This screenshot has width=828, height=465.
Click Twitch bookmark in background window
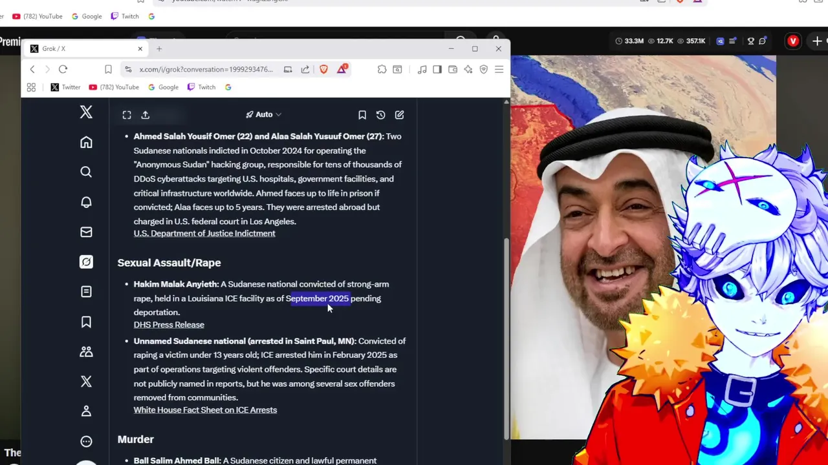point(125,16)
